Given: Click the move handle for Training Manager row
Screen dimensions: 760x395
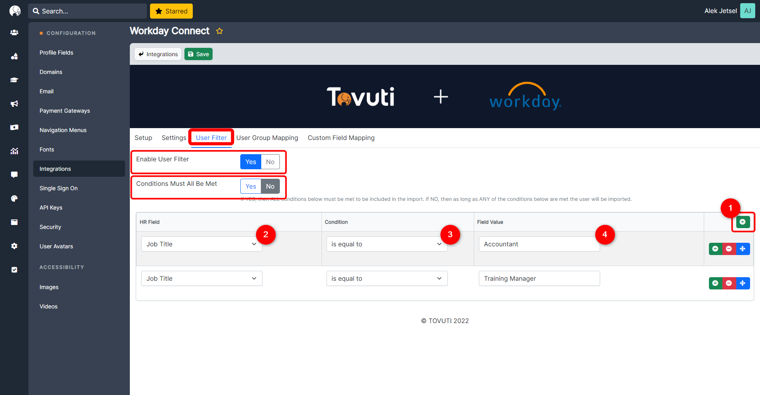Looking at the screenshot, I should pos(743,283).
